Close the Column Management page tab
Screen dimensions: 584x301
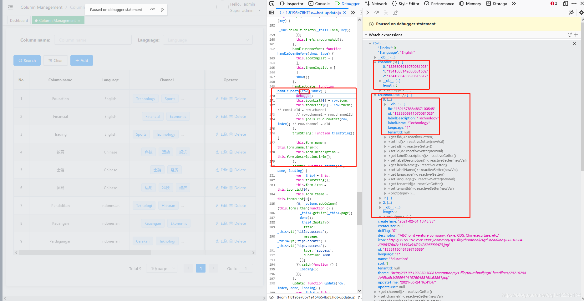pyautogui.click(x=79, y=21)
